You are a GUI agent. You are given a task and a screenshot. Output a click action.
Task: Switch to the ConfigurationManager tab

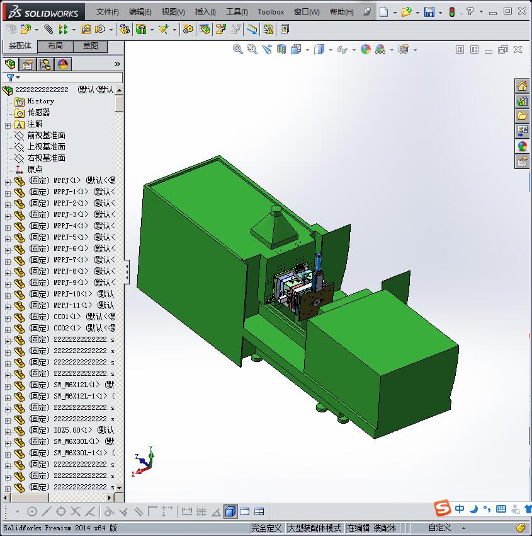point(45,64)
